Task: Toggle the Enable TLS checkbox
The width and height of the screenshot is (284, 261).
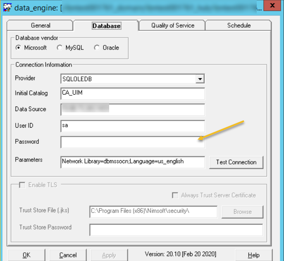Action: (22, 185)
